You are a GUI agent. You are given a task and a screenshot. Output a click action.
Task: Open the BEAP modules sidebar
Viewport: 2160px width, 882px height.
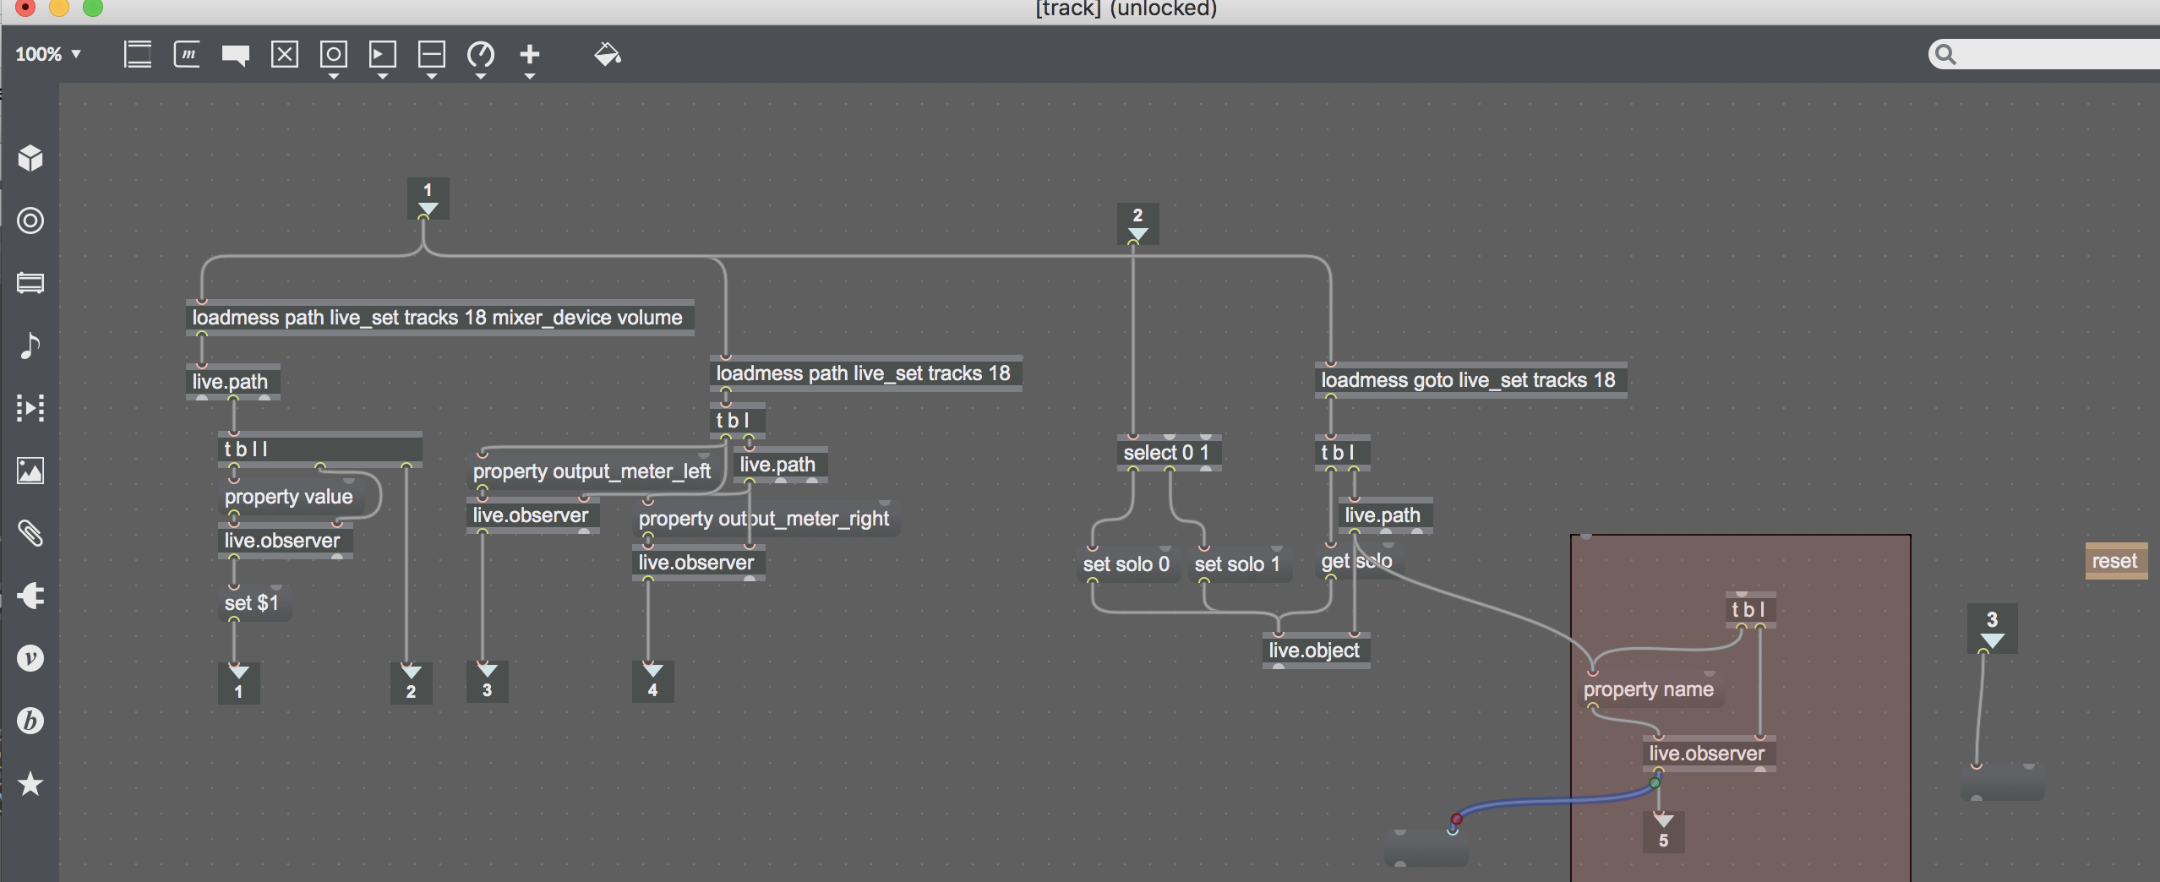pos(30,721)
